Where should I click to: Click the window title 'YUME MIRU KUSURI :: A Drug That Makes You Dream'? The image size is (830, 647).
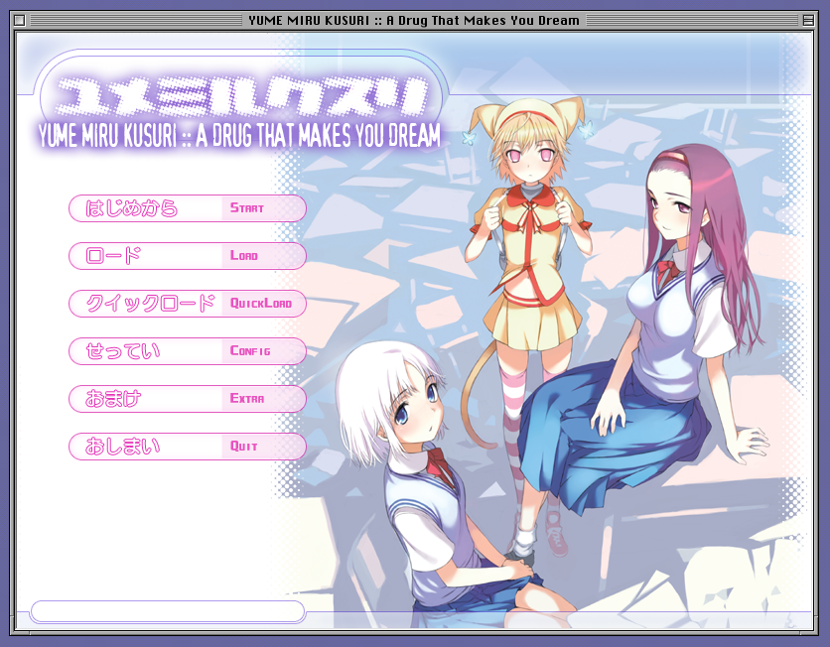(414, 21)
